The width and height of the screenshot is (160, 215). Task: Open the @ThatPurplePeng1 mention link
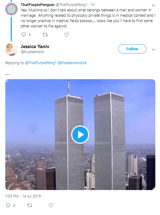click(x=41, y=63)
